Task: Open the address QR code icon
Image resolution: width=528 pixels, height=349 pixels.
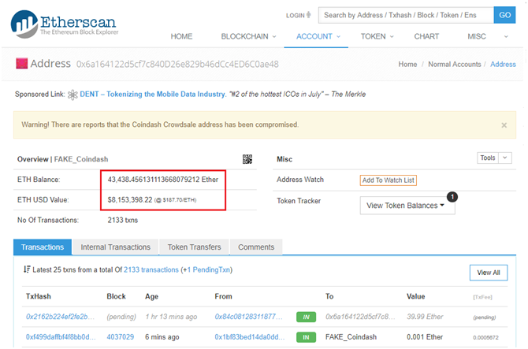Action: pos(247,159)
